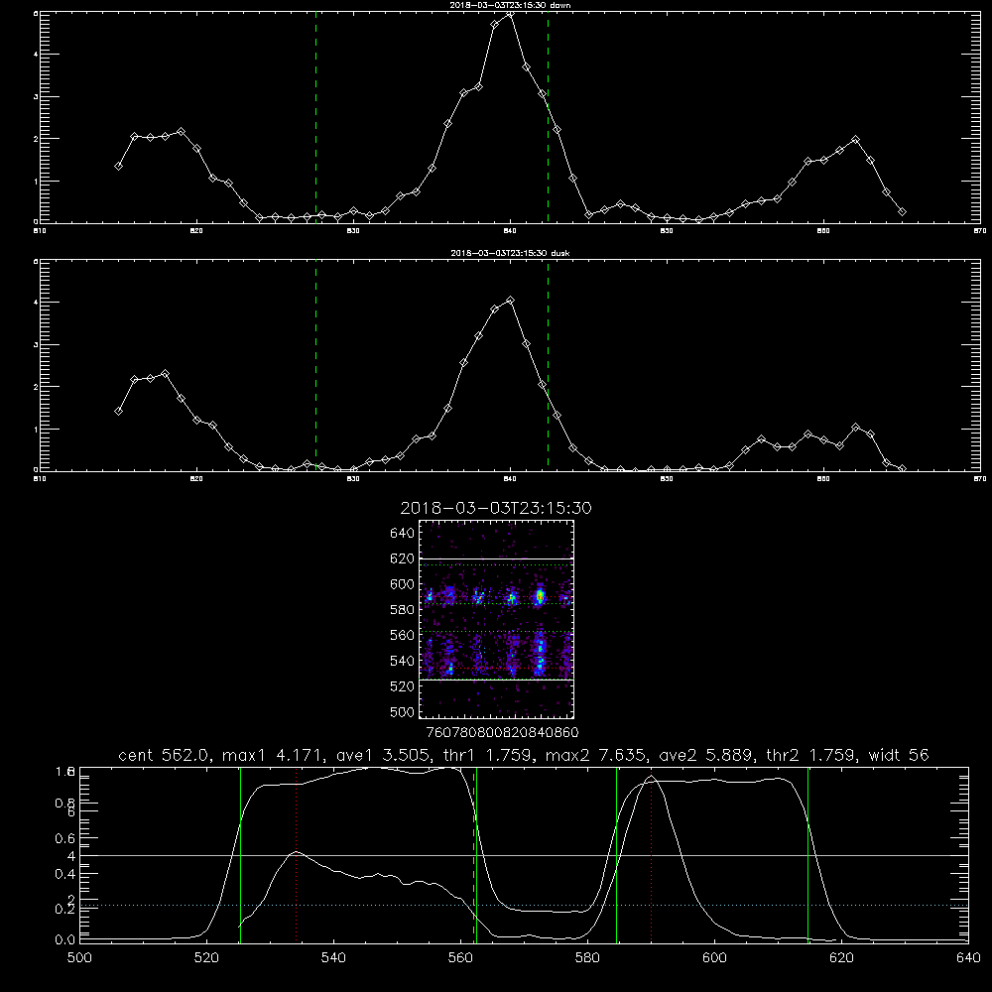Click the 540 tick label on bottom plot x-axis

(x=333, y=958)
